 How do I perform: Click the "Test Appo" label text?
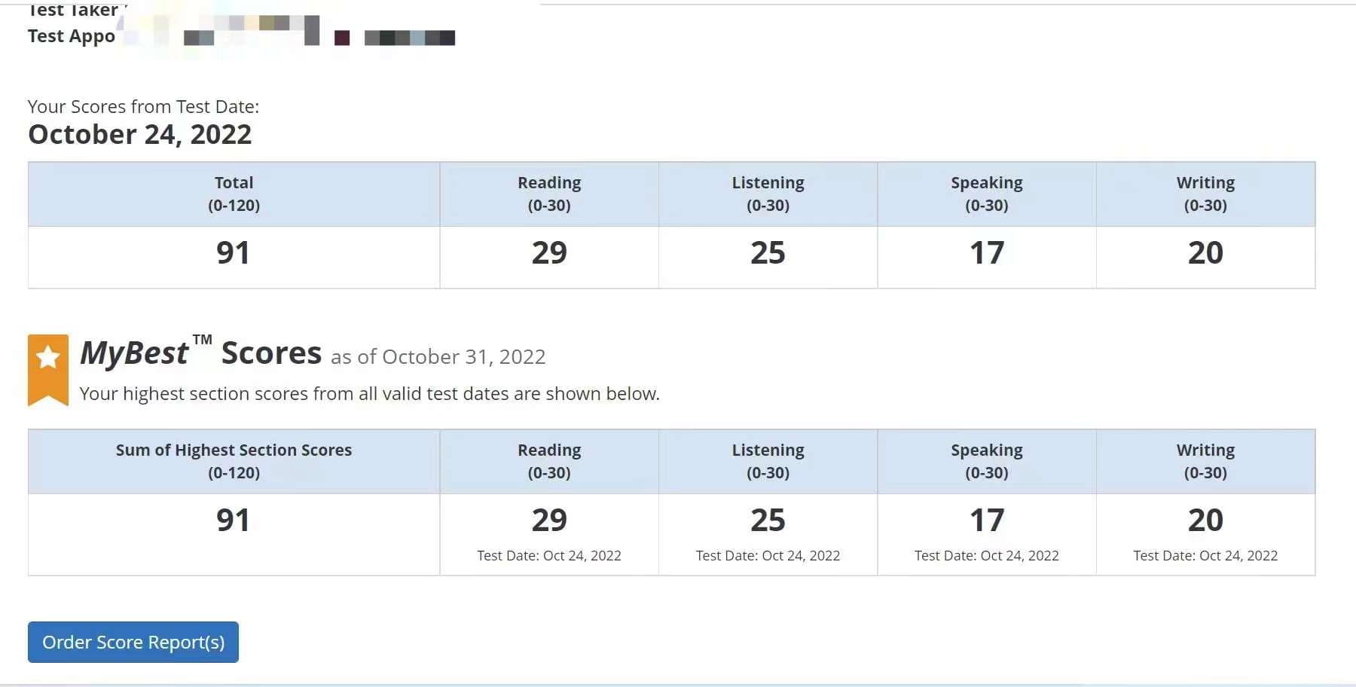pos(72,36)
